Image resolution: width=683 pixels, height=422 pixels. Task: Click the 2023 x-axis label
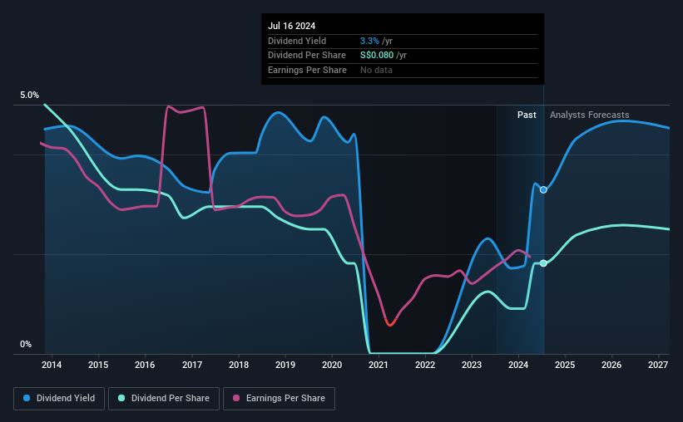coord(472,365)
